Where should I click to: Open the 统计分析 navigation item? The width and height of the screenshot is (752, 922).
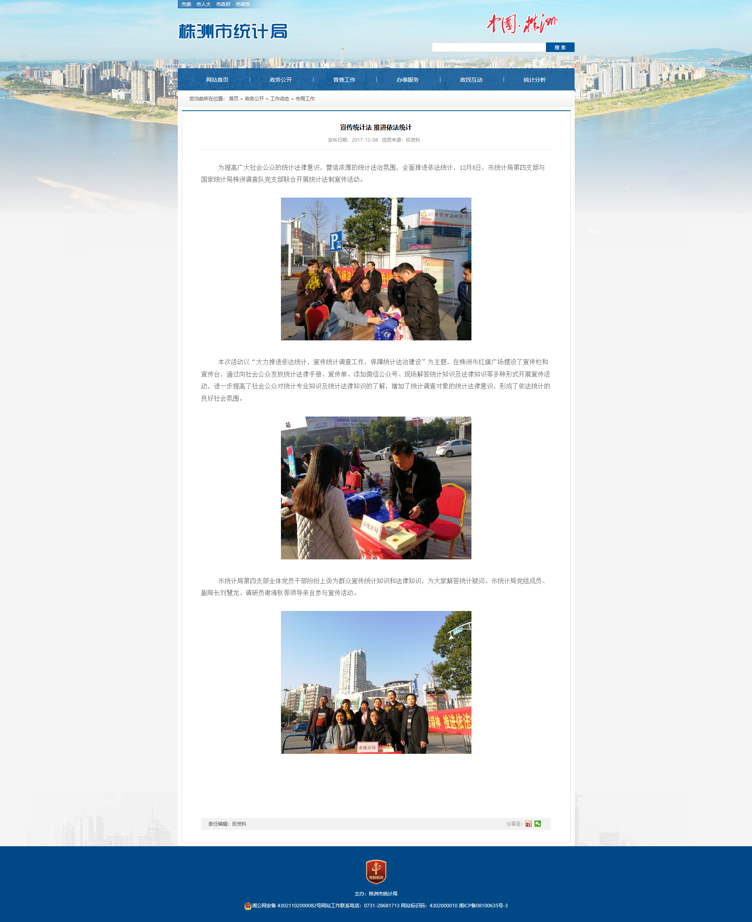click(x=534, y=80)
